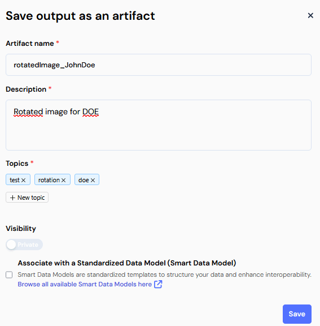Select the test topic chip
The height and width of the screenshot is (326, 320).
[x=18, y=179]
